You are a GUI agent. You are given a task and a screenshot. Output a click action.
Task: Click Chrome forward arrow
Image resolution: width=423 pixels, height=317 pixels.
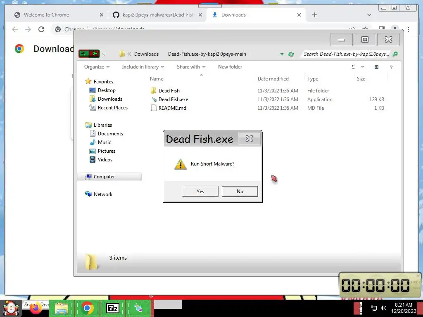point(28,29)
